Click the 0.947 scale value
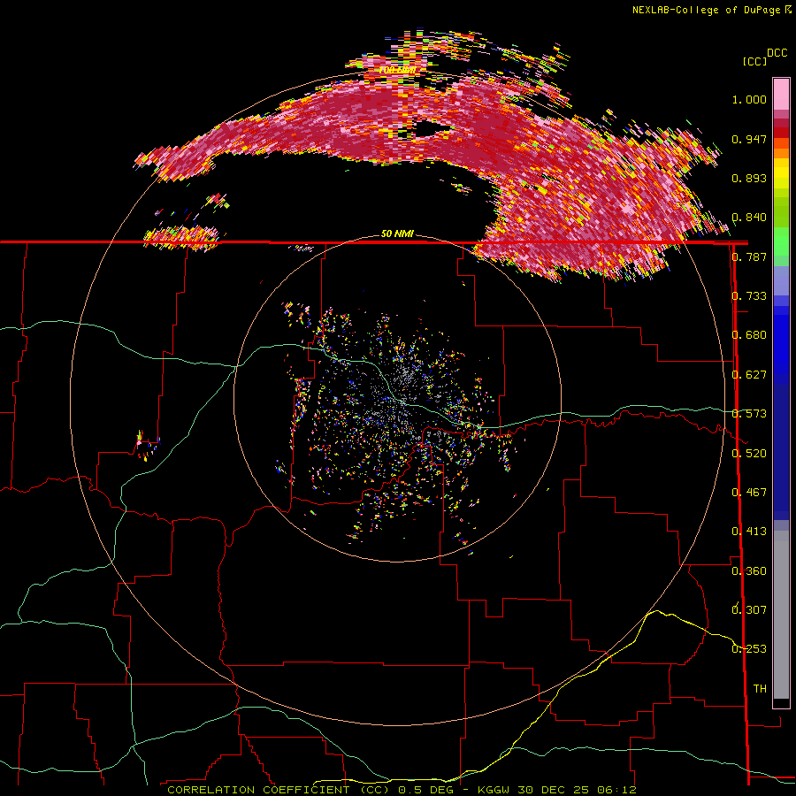796x796 pixels. pos(749,139)
